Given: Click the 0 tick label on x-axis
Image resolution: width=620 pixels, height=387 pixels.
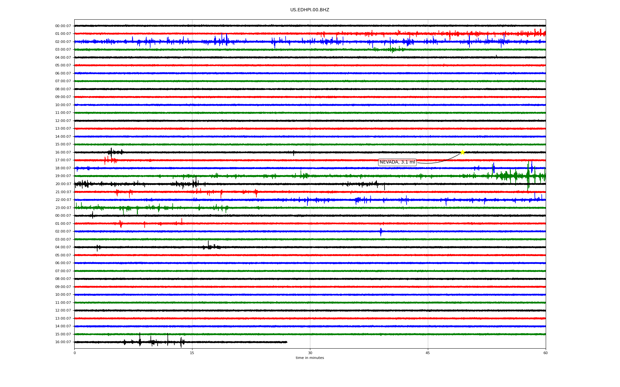Looking at the screenshot, I should pos(75,353).
